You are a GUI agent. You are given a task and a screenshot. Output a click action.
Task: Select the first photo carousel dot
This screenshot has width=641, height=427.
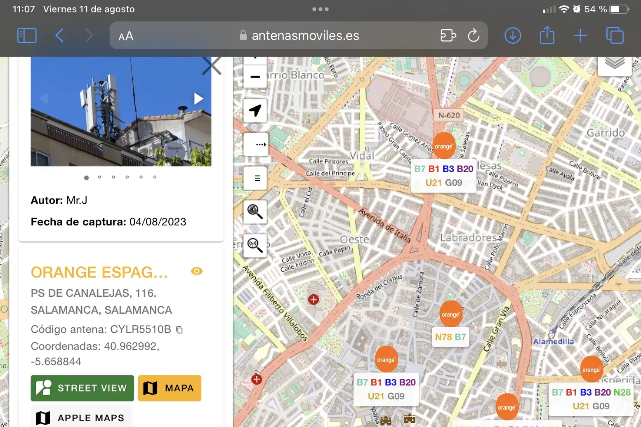click(86, 178)
